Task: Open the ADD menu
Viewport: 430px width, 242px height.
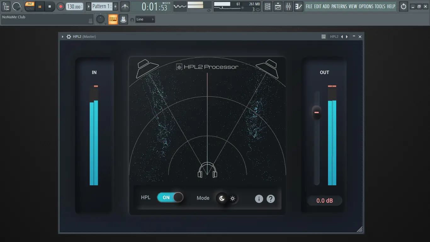Action: point(326,6)
